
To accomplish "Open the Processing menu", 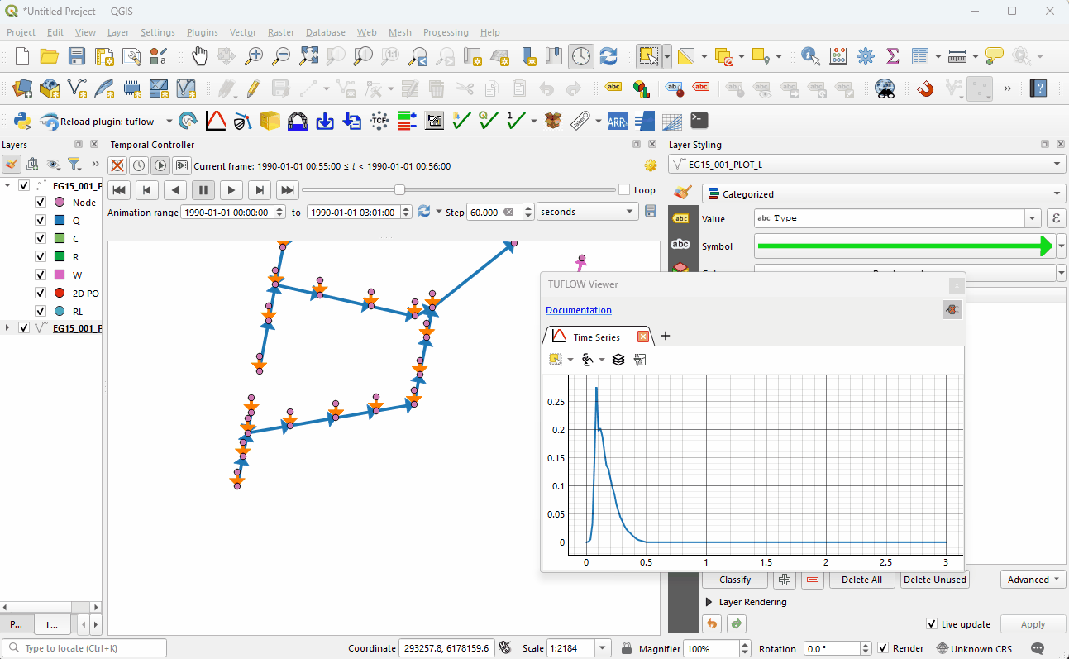I will [445, 32].
